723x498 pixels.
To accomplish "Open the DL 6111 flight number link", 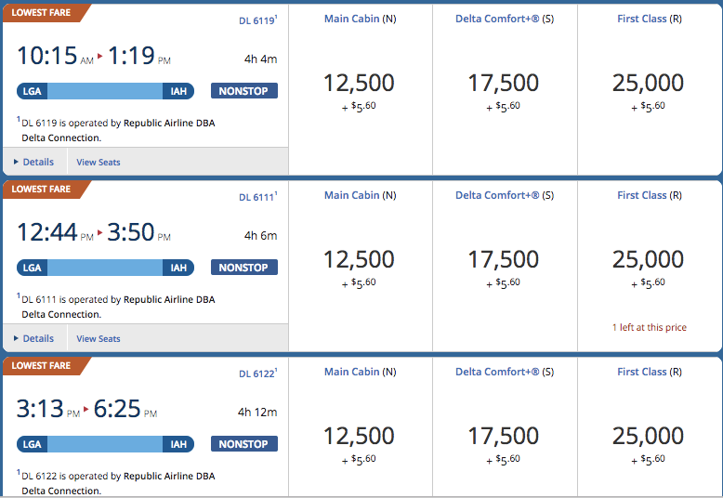I will pyautogui.click(x=257, y=197).
